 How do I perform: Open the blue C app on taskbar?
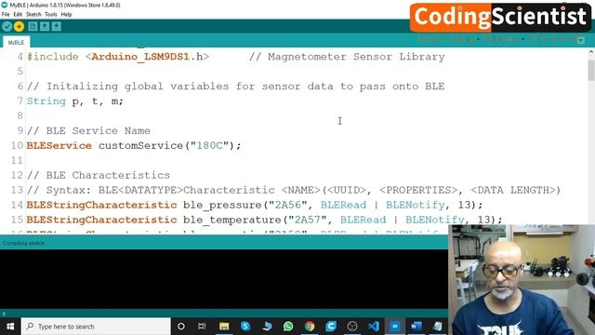point(331,327)
